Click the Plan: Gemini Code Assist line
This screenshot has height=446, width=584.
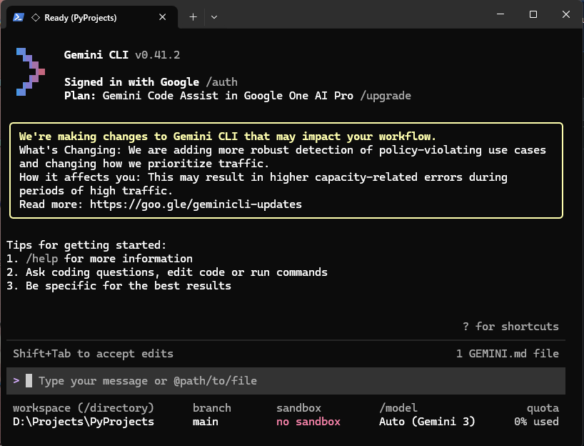(208, 96)
